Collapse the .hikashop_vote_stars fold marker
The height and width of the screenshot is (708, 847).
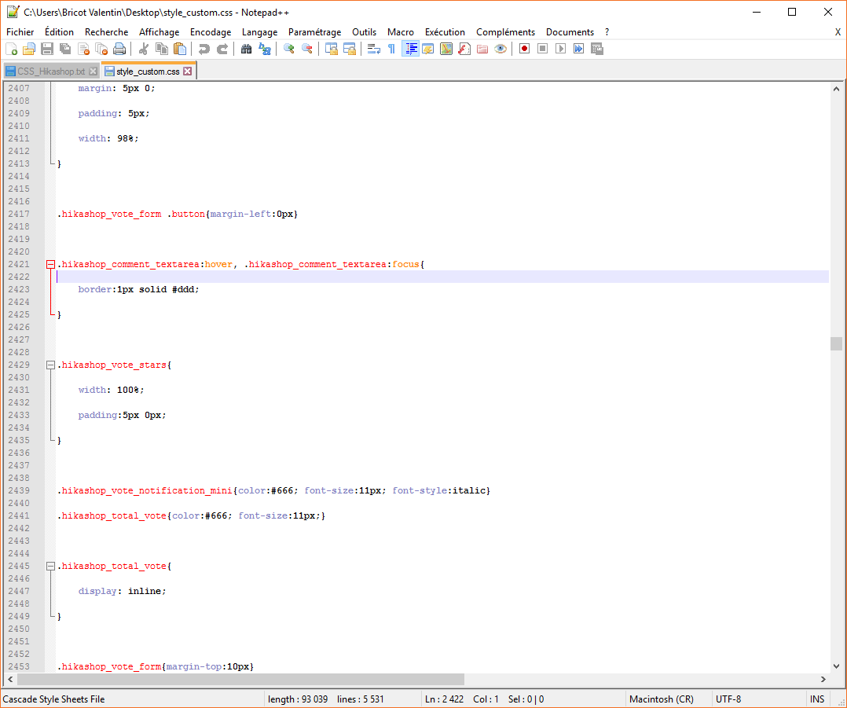pos(50,365)
